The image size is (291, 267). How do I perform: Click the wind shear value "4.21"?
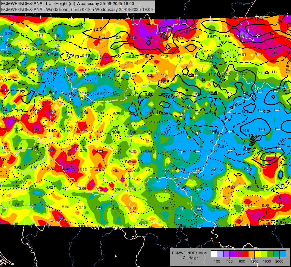100,151
